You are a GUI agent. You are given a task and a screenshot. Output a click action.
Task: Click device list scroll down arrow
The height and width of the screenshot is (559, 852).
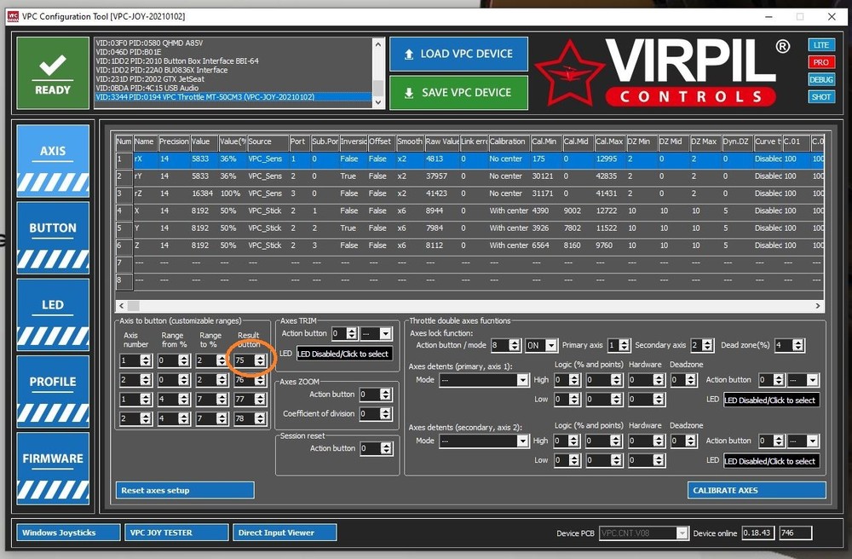379,102
